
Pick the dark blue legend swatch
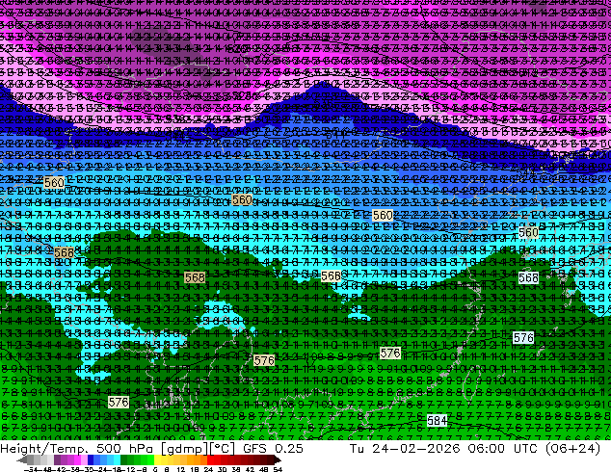click(x=91, y=459)
